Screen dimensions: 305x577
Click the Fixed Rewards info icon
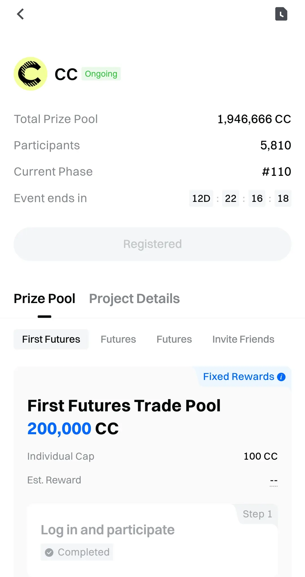281,377
